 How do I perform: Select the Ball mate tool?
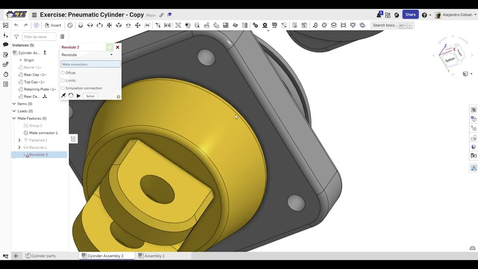click(138, 25)
